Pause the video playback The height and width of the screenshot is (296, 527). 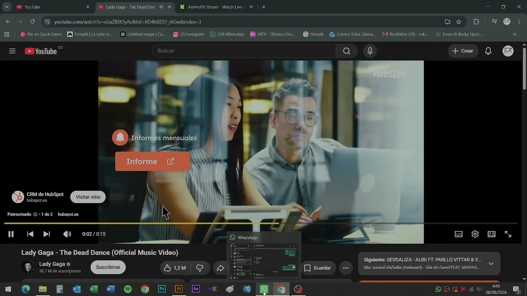coord(11,234)
